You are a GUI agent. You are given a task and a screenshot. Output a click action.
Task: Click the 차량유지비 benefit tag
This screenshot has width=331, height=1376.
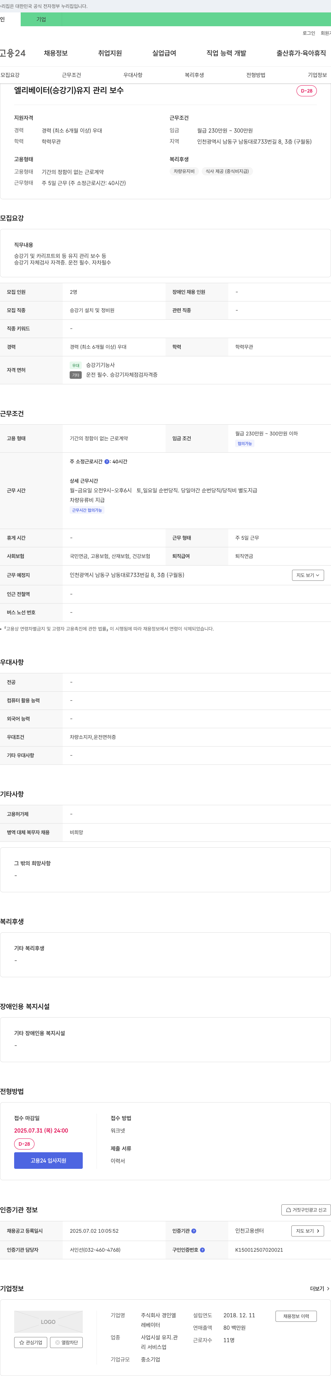pos(184,172)
